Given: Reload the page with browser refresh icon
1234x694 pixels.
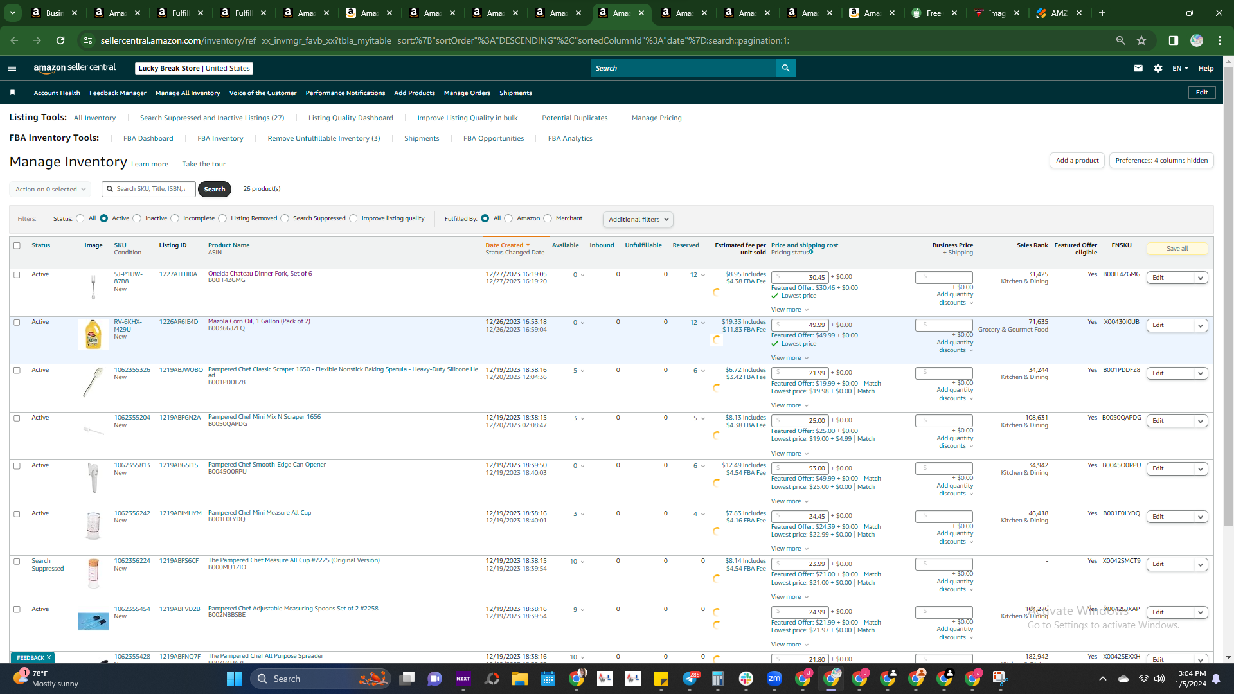Looking at the screenshot, I should (60, 40).
